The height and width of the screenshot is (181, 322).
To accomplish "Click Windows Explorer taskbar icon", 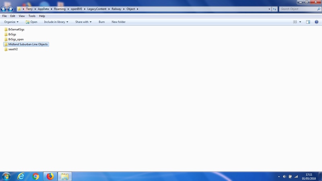I will 65,176.
